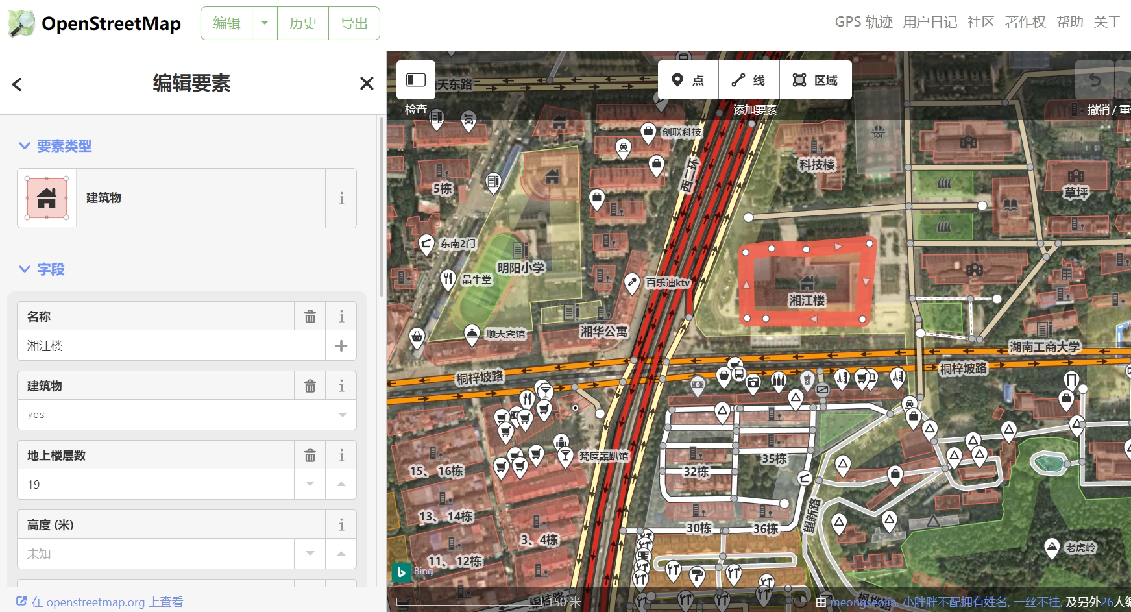Open the 导出 menu item

click(x=354, y=23)
